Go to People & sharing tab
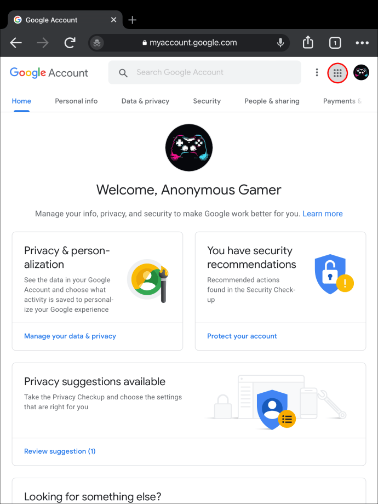This screenshot has height=504, width=378. tap(272, 101)
